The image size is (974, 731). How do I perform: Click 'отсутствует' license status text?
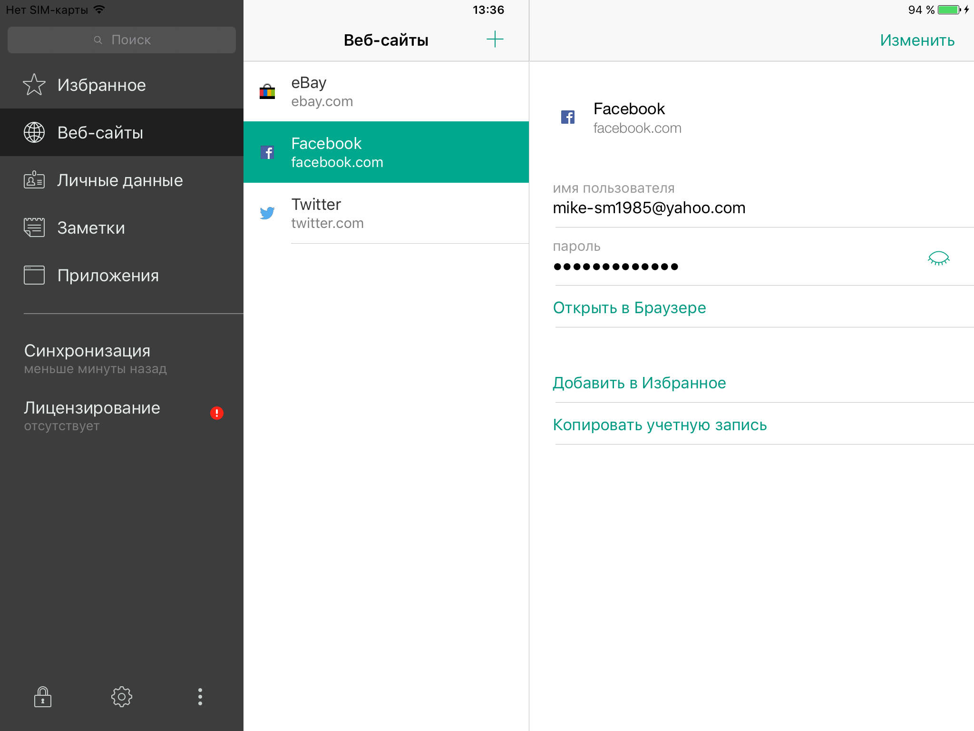[62, 426]
